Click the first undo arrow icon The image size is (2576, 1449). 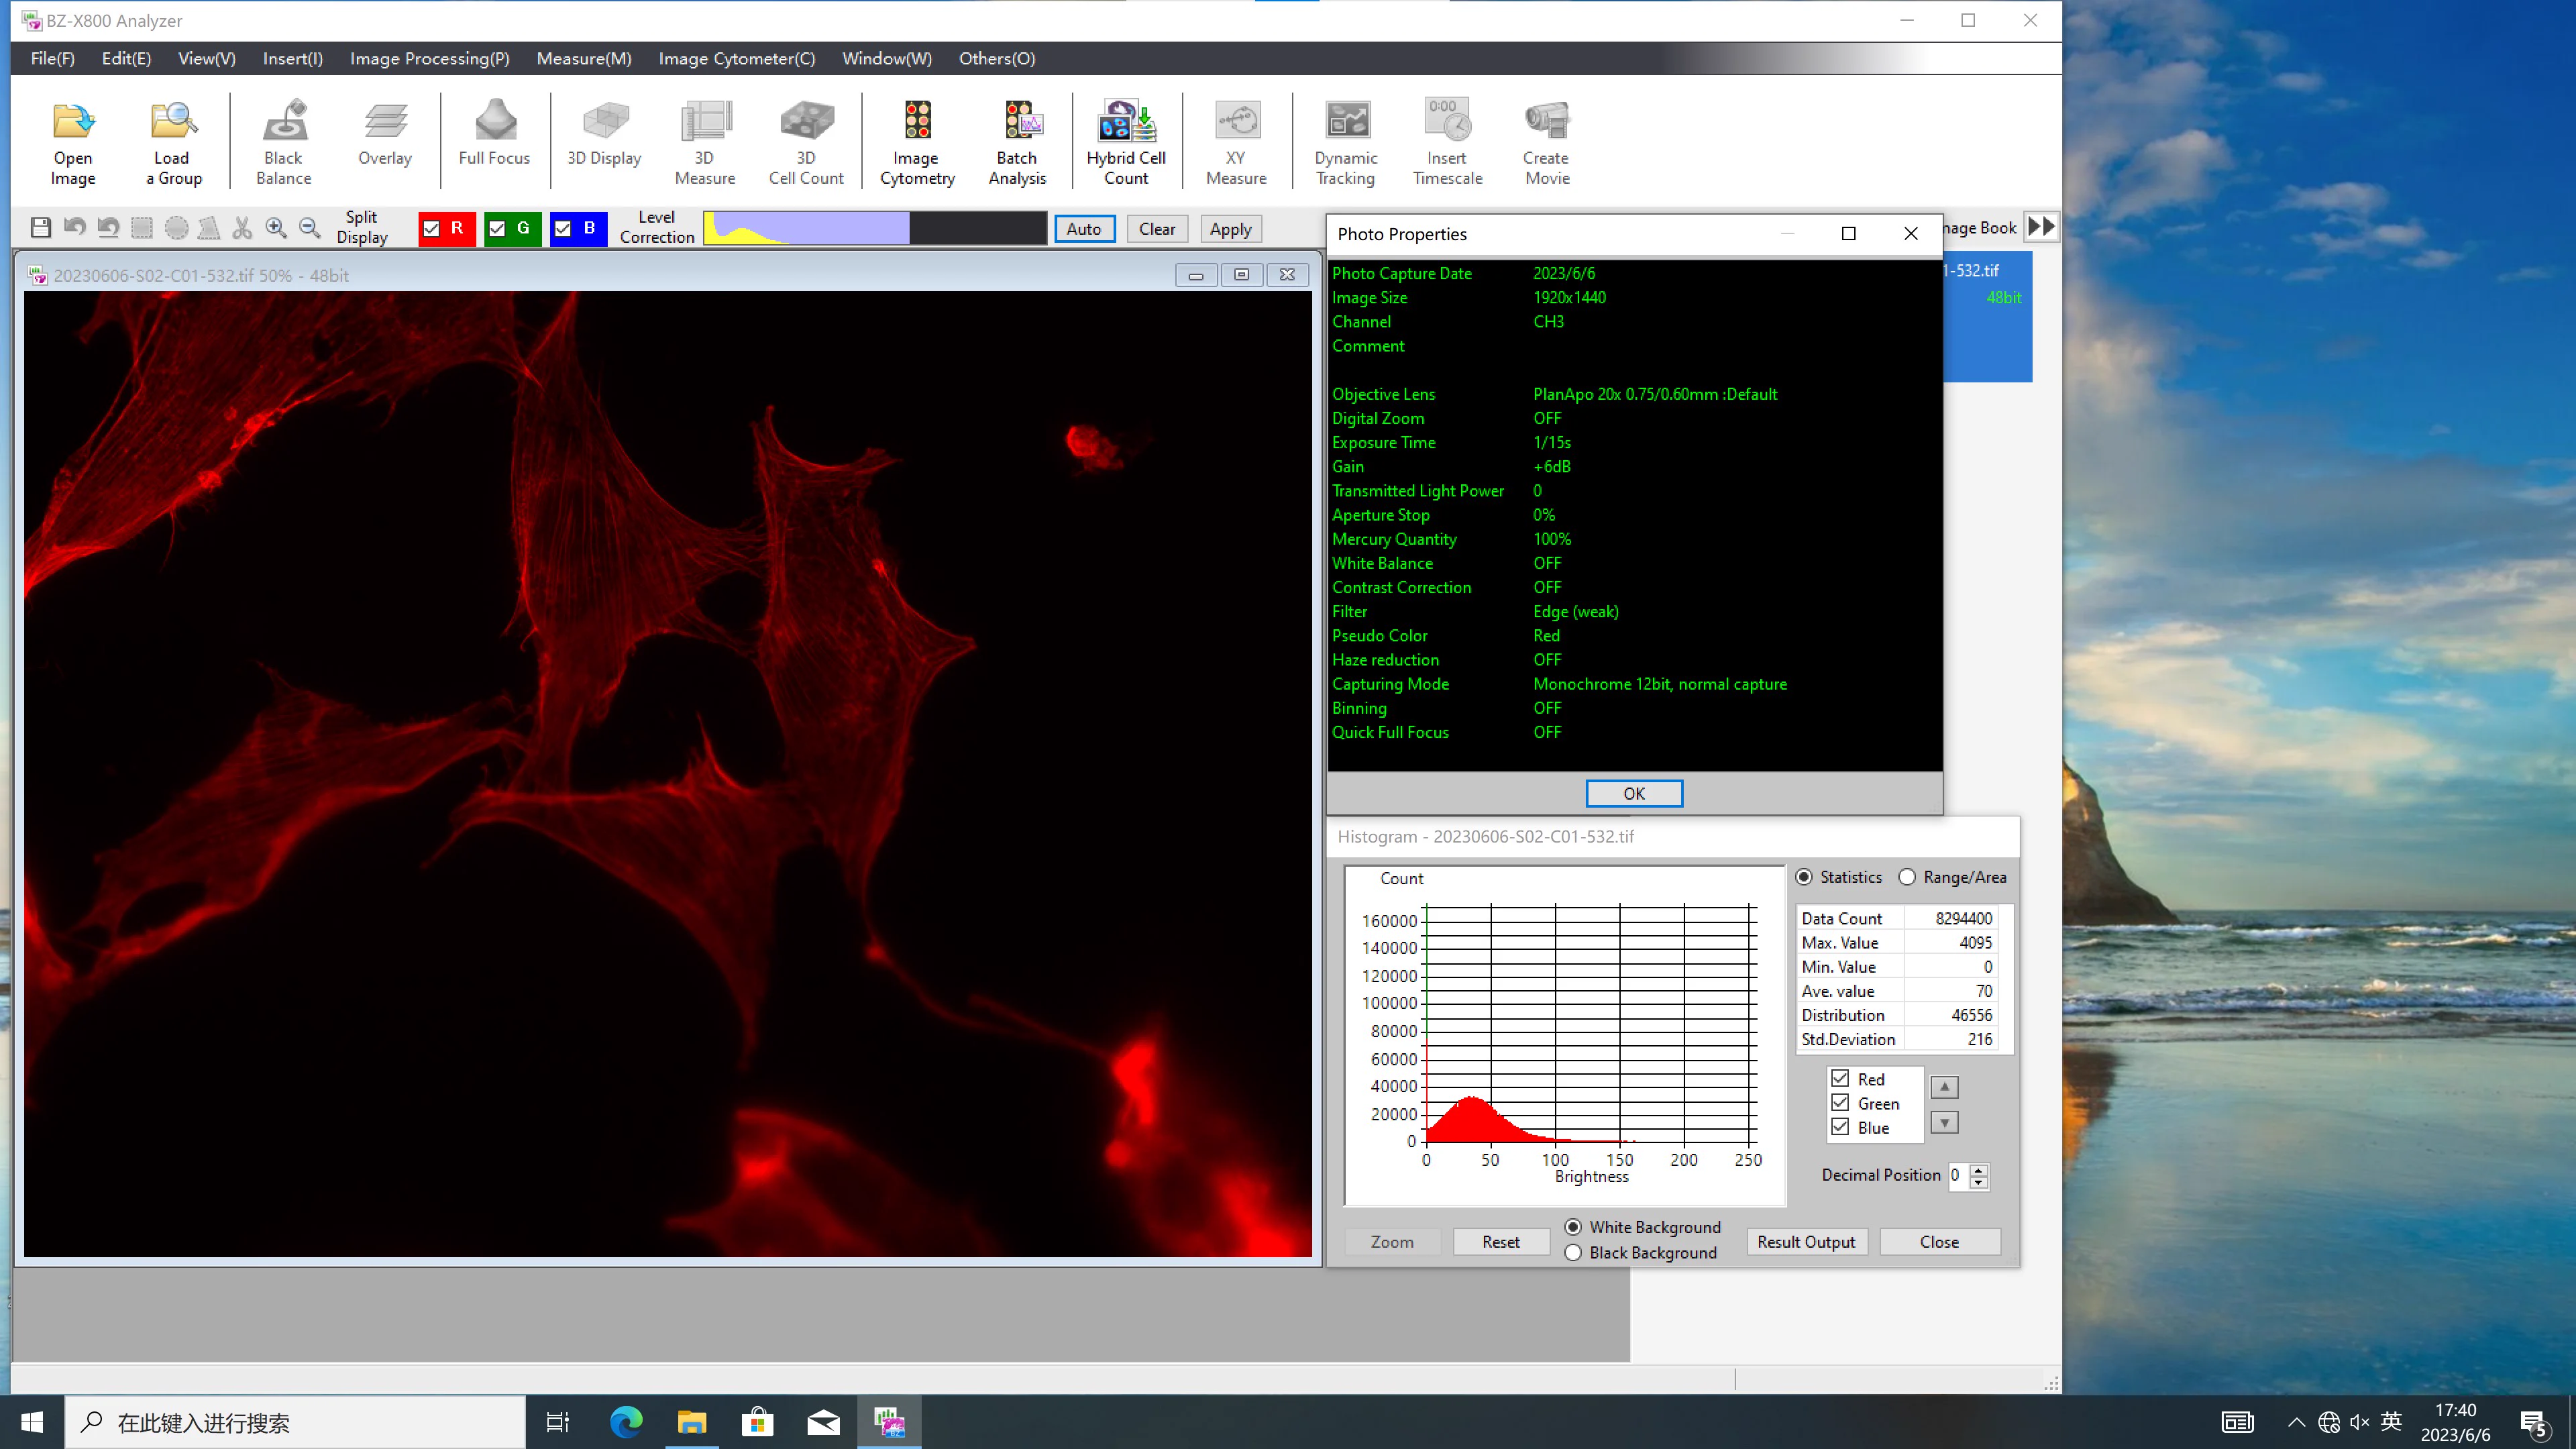[74, 228]
